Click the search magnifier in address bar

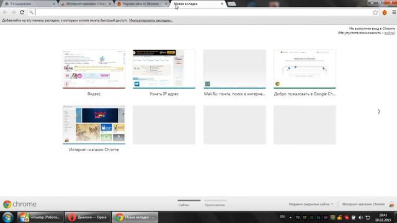(x=31, y=12)
